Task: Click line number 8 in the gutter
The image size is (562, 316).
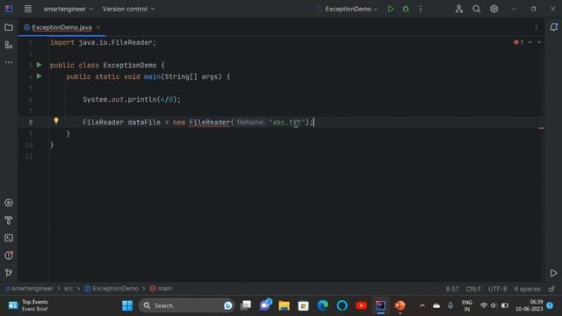Action: tap(31, 123)
